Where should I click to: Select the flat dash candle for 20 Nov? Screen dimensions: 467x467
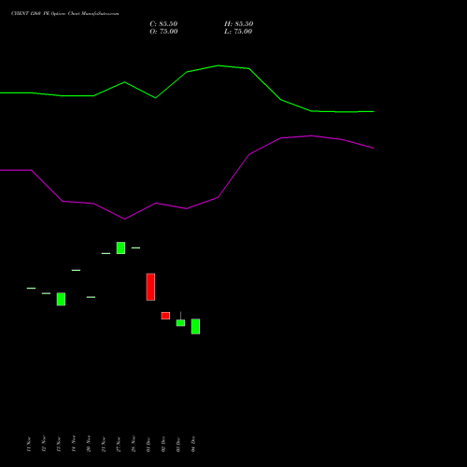91,297
